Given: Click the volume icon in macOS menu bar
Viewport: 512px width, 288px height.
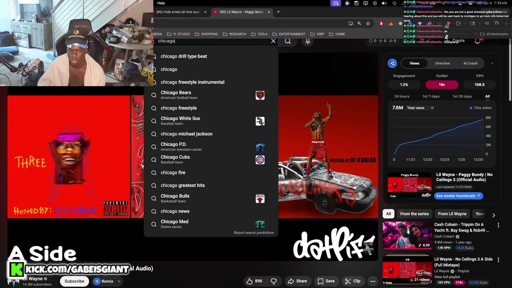Looking at the screenshot, I should [384, 3].
